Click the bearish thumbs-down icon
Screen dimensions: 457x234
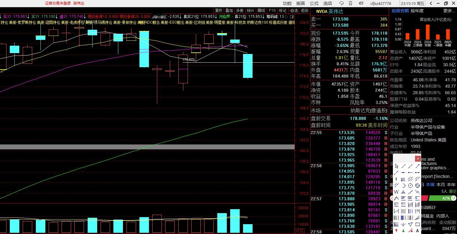(454, 198)
